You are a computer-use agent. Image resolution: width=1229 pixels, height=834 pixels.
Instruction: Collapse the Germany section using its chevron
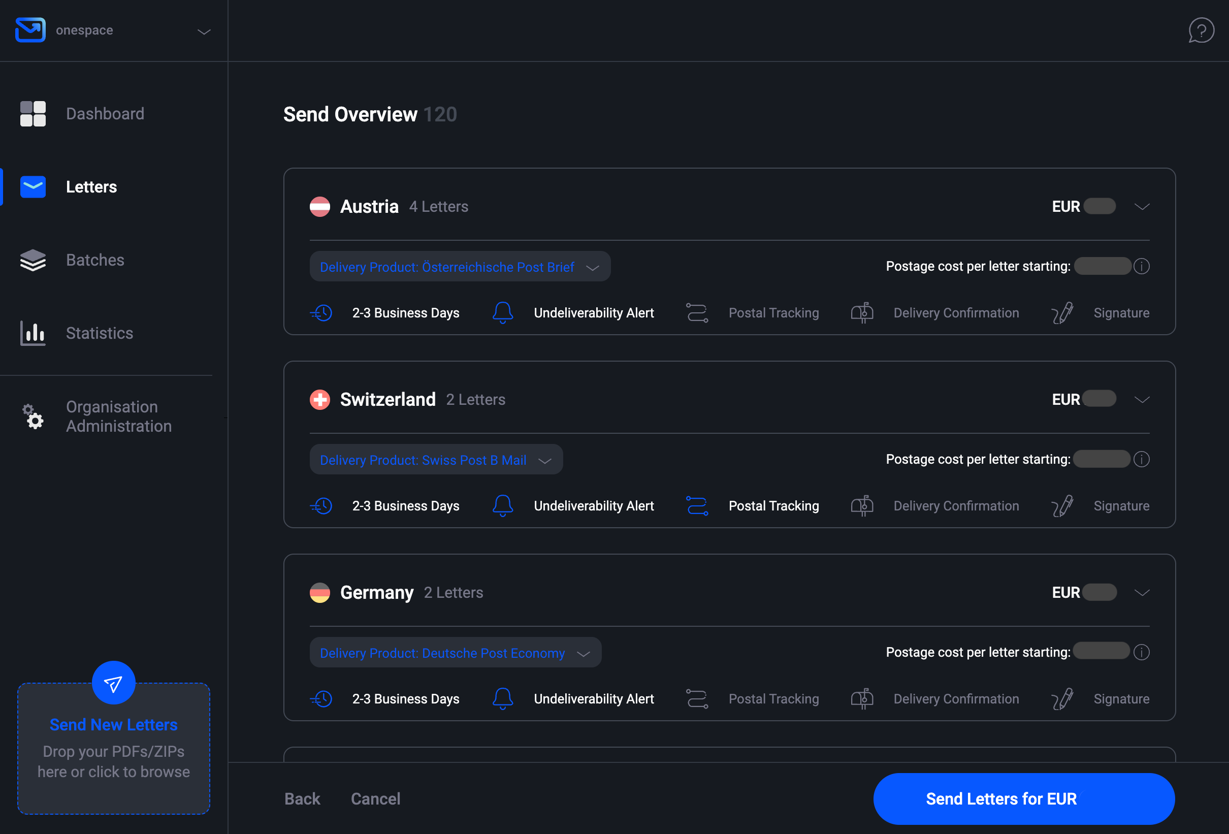(x=1142, y=592)
